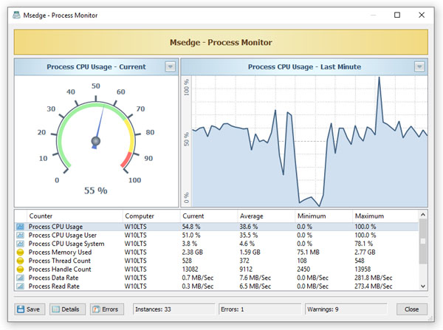Open the Process CPU Usage - Current dropdown
Viewport: 443px width, 330px height.
point(170,67)
